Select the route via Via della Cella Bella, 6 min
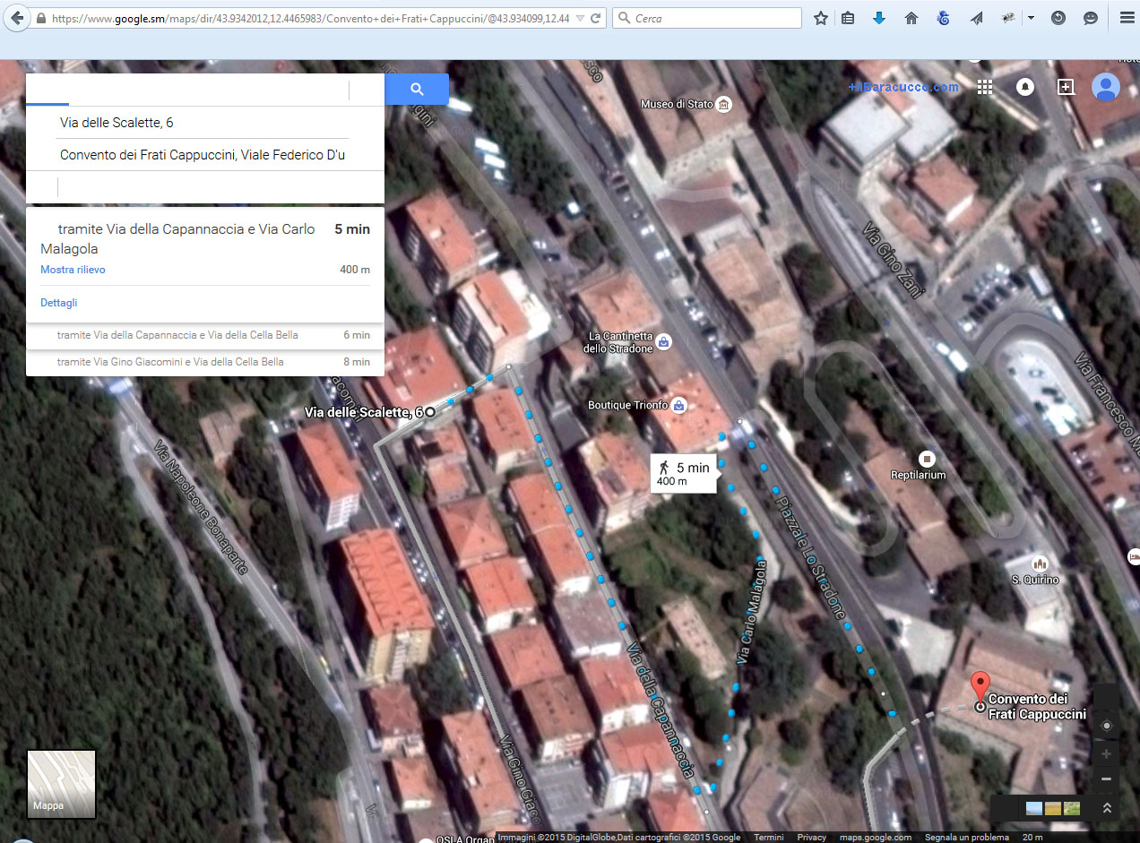This screenshot has height=843, width=1140. point(204,335)
